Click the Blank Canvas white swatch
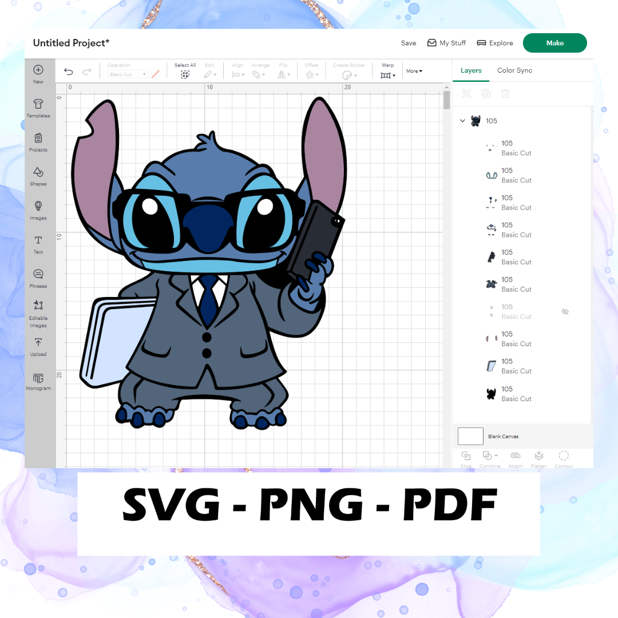 [470, 436]
